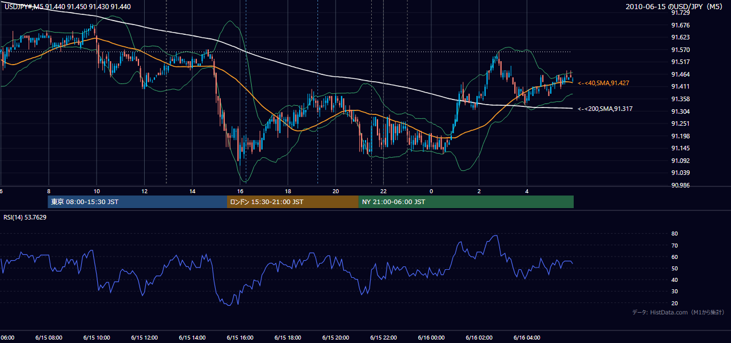
Task: Click the RSI scale value 70
Action: [x=674, y=245]
